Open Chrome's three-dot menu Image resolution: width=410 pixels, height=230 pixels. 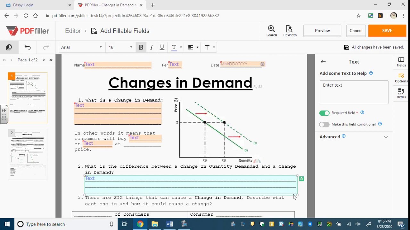point(404,16)
